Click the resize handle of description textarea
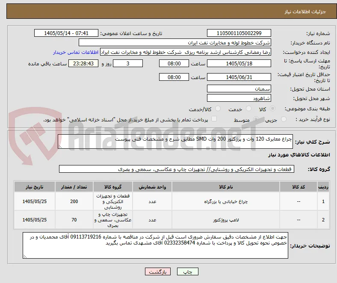This screenshot has height=283, width=337. pyautogui.click(x=60, y=147)
